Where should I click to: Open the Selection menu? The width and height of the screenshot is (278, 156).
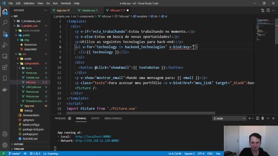pyautogui.click(x=29, y=3)
